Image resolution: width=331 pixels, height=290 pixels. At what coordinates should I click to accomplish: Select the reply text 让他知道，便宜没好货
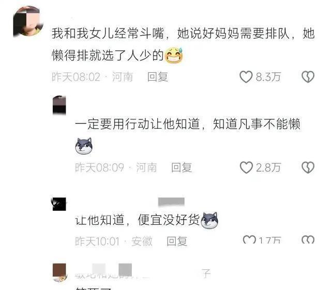click(138, 220)
